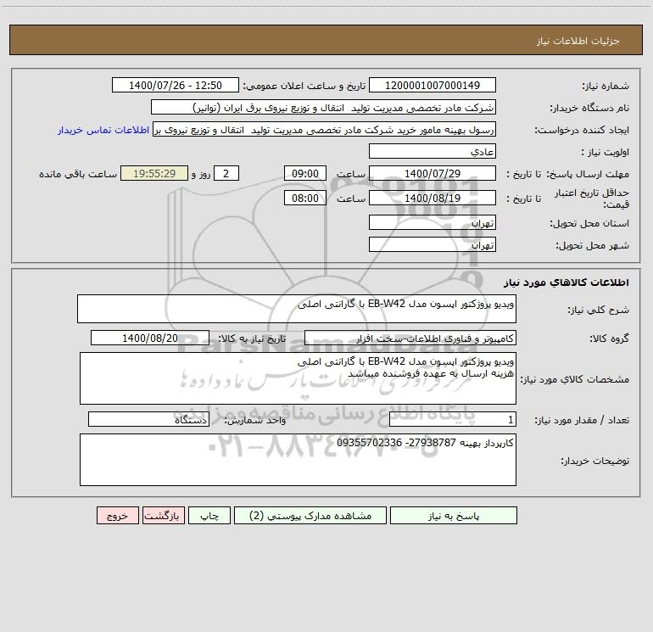Click the unit field showing دستگاه
The height and width of the screenshot is (632, 653).
pyautogui.click(x=148, y=420)
